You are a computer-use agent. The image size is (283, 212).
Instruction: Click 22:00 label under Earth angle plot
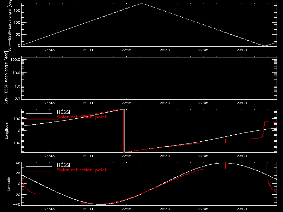pos(88,50)
